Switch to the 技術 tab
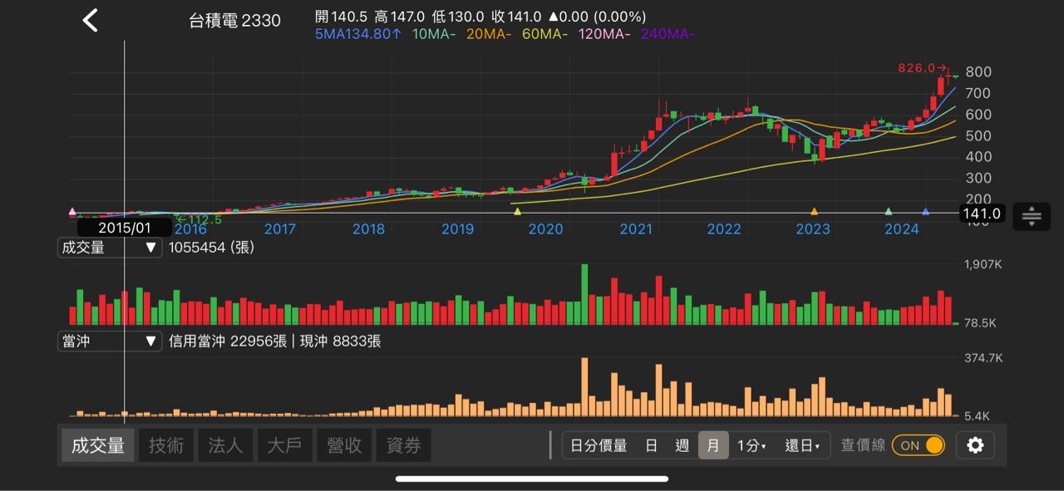Image resolution: width=1064 pixels, height=491 pixels. click(166, 445)
